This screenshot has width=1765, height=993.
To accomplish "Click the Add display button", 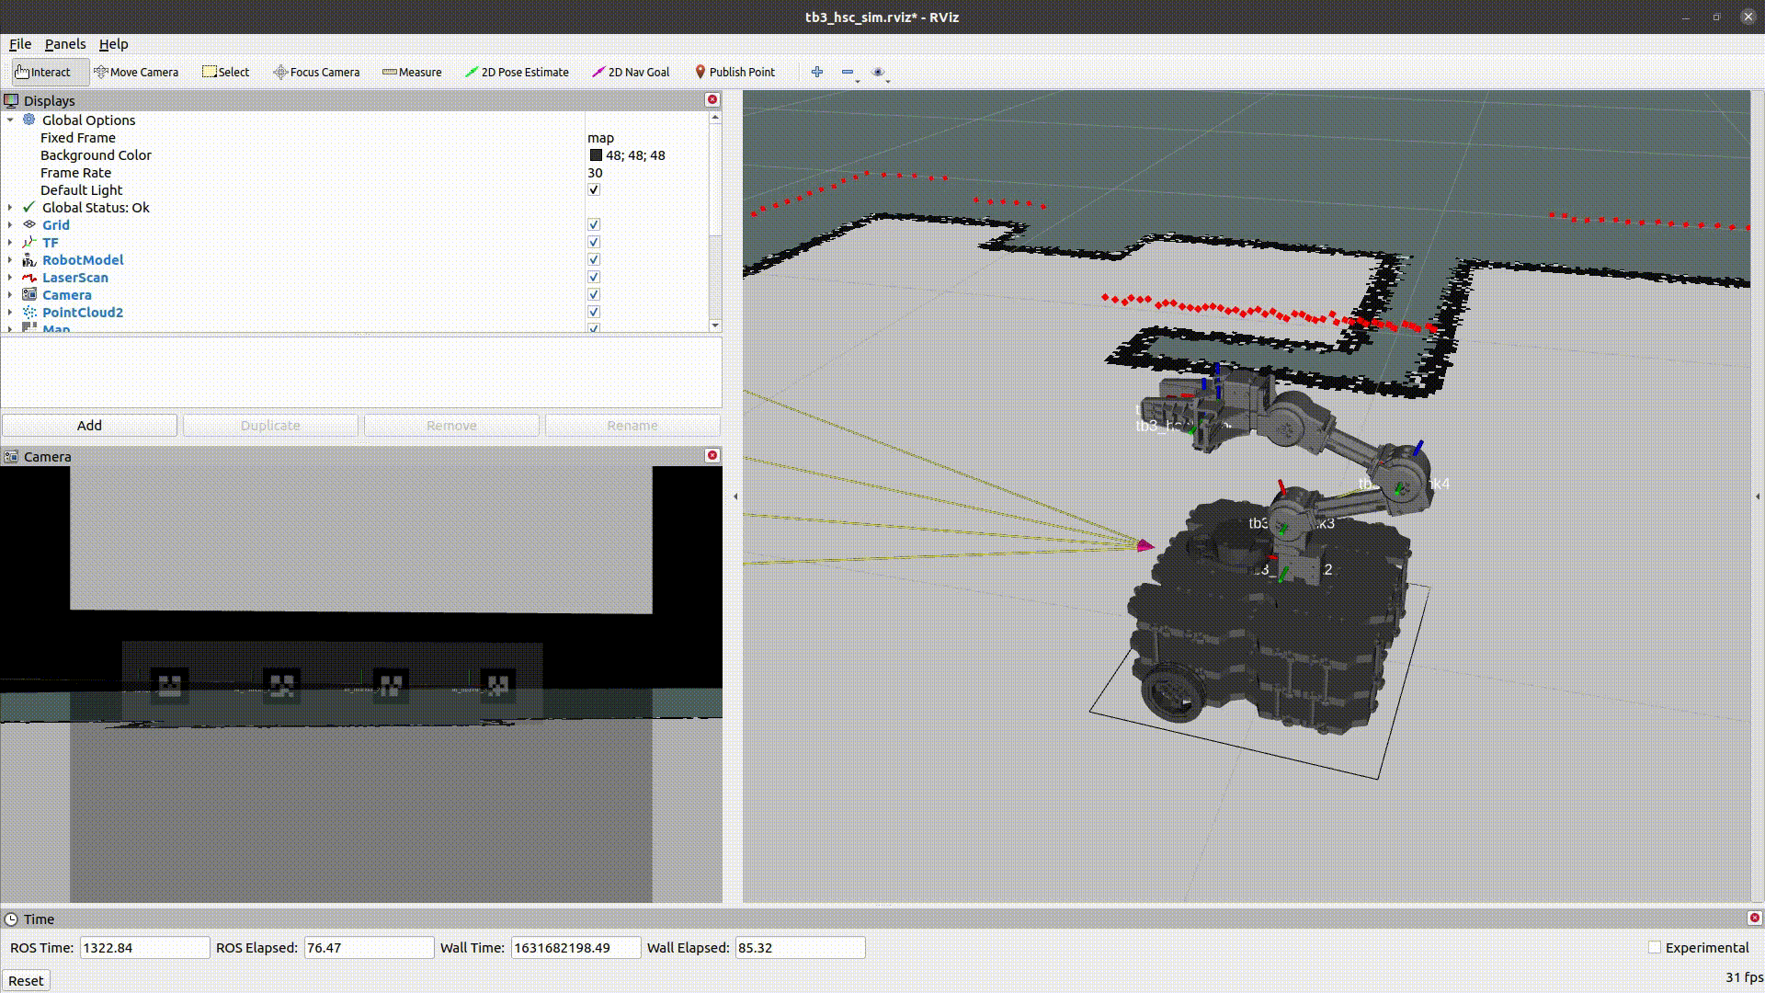I will tap(89, 426).
